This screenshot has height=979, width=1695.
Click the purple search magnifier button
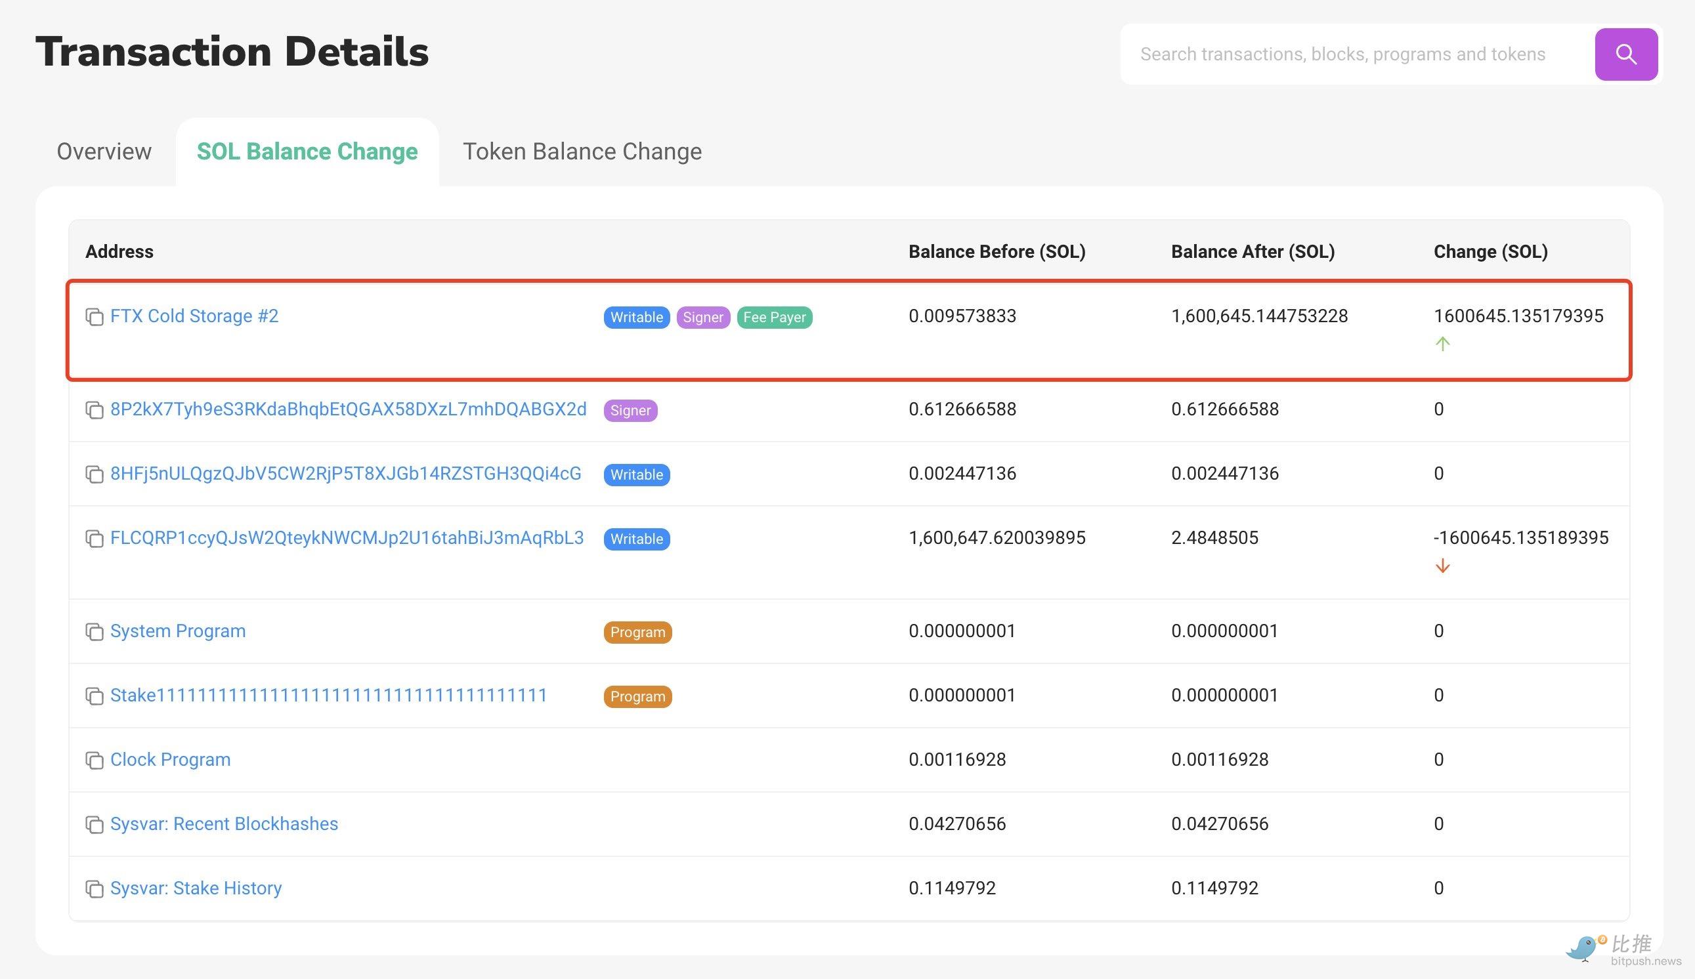(x=1625, y=54)
